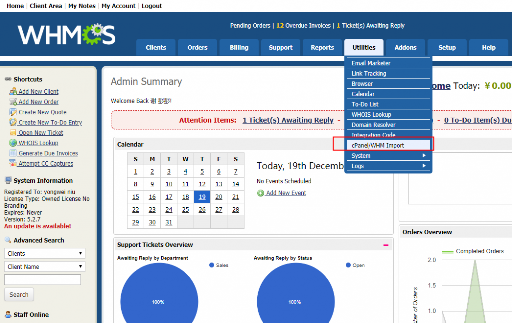Click the Add New Order cart icon
This screenshot has width=512, height=323.
click(13, 102)
